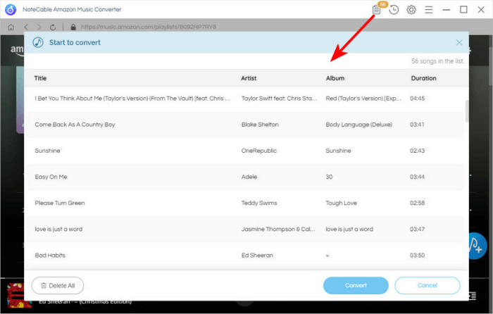
Task: Reload the page icon
Action: tap(53, 27)
